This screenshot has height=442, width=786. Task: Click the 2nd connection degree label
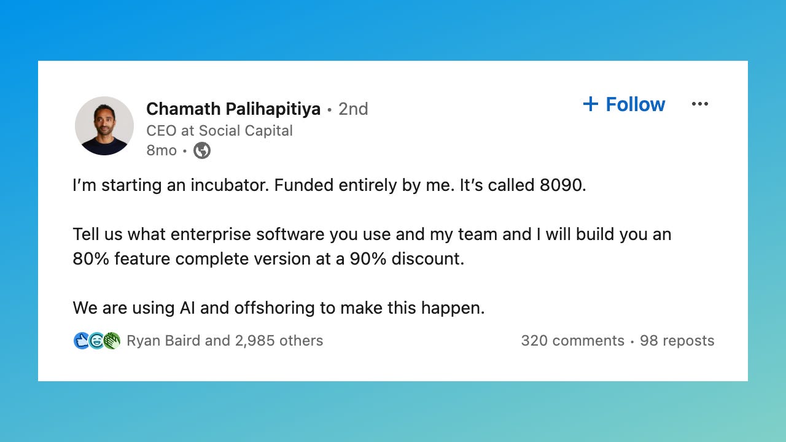[353, 109]
